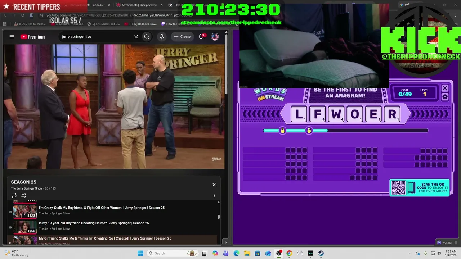This screenshot has width=461, height=259.
Task: Open 'The Jerry Springer Show' playlist link
Action: [x=27, y=188]
